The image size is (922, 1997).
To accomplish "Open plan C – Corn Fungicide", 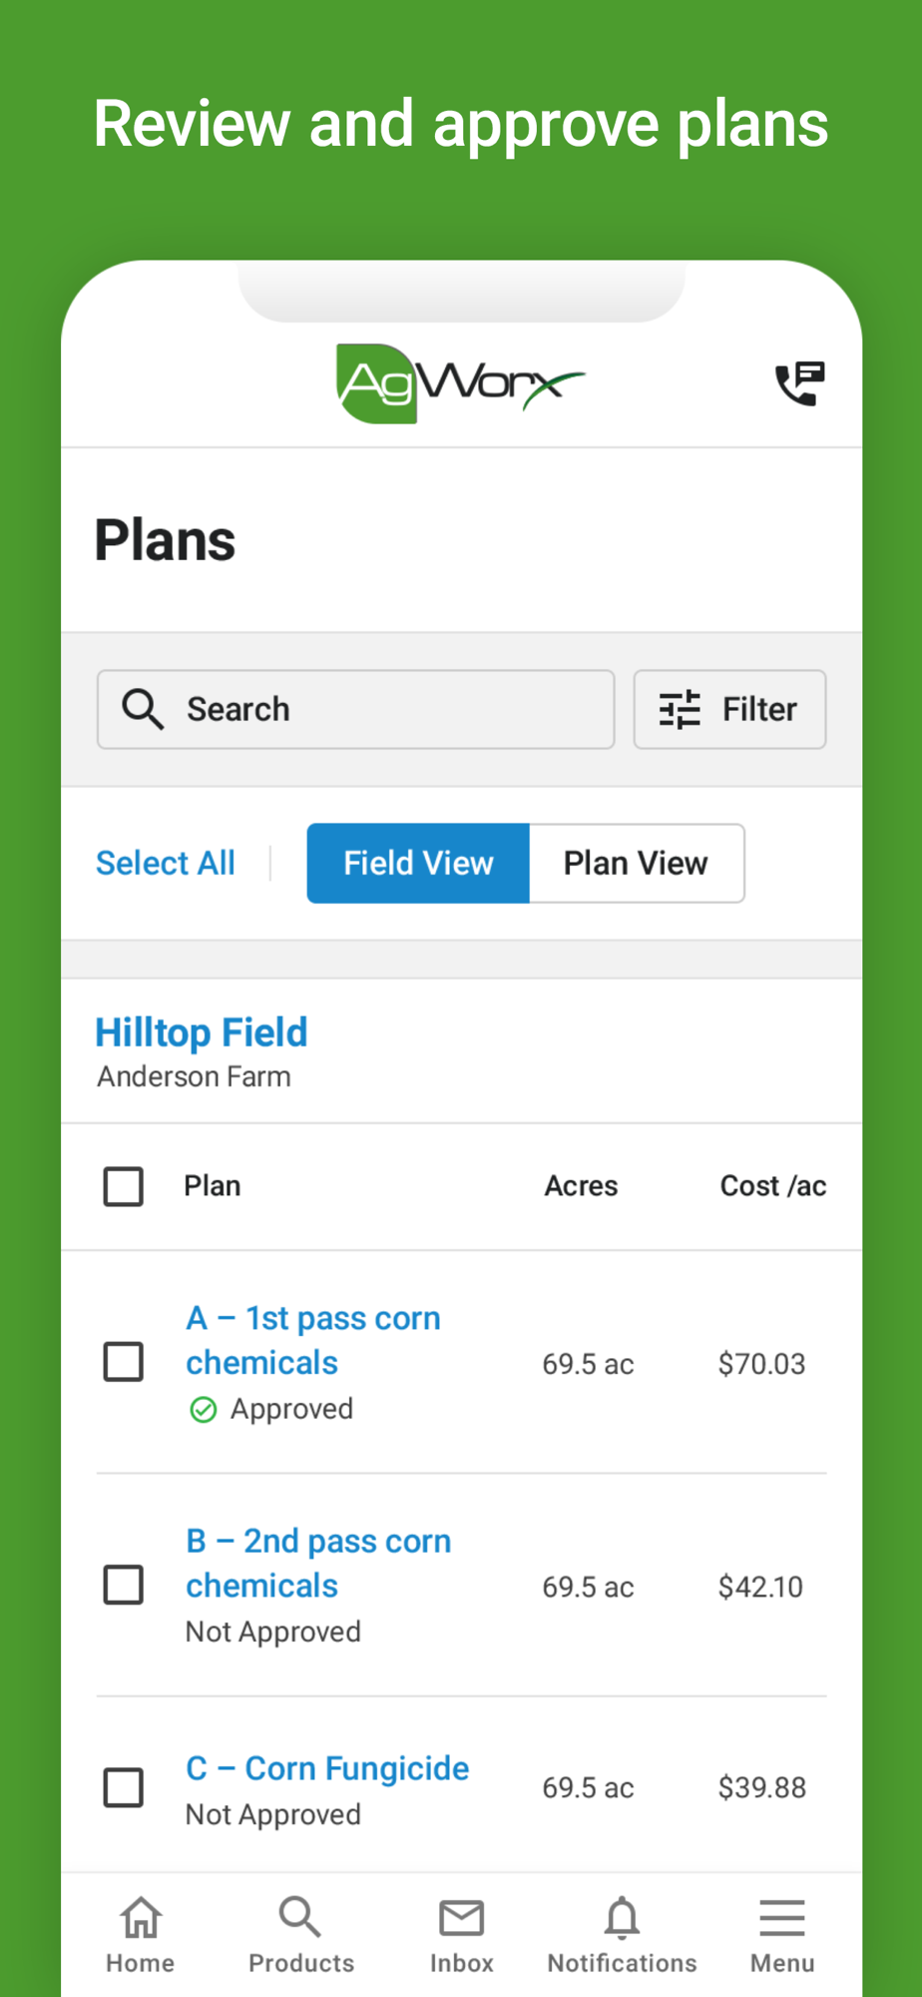I will pyautogui.click(x=327, y=1768).
